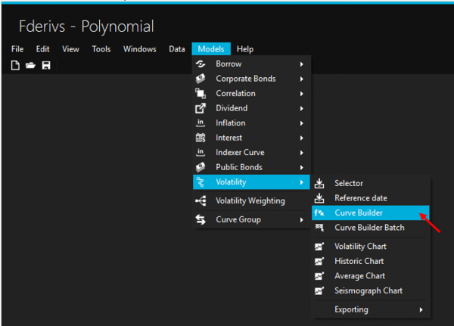Open the Volatility Chart entry

click(360, 247)
